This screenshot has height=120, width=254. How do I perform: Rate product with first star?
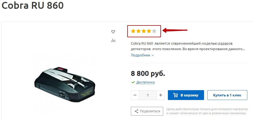coord(133,31)
